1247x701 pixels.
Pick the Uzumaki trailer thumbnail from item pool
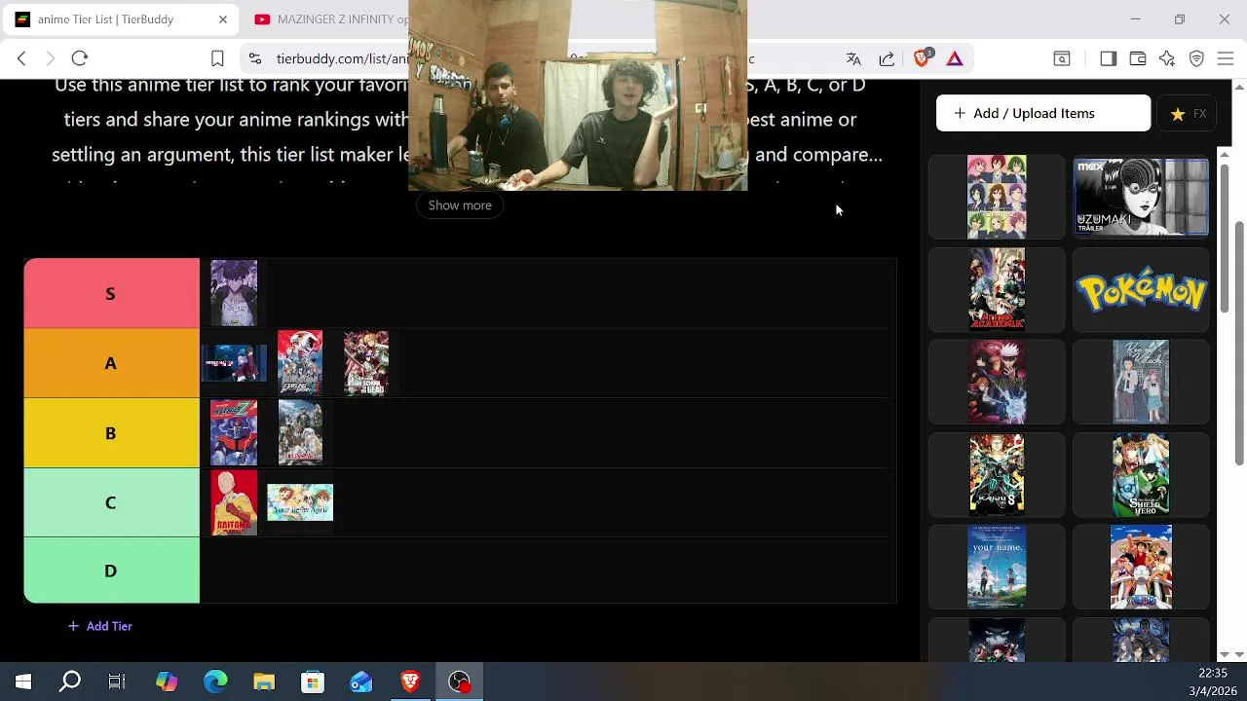click(x=1141, y=197)
